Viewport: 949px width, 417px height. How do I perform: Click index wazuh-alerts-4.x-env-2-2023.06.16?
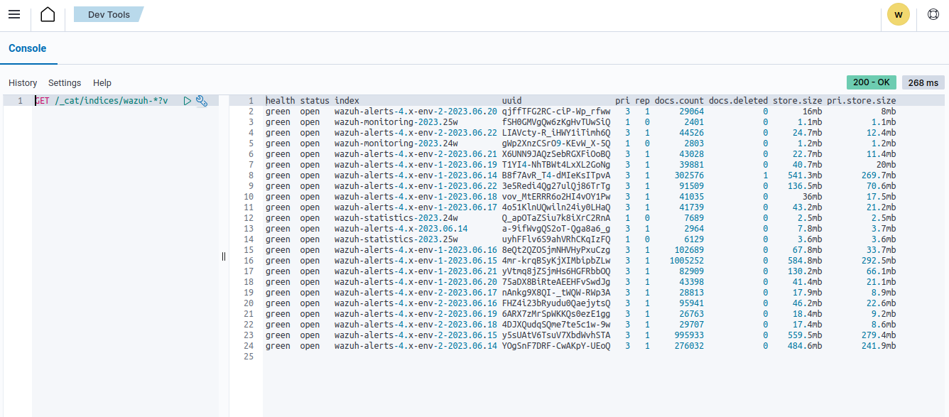[x=416, y=303]
